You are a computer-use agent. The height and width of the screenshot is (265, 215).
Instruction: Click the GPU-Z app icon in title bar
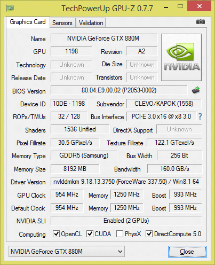pyautogui.click(x=10, y=8)
